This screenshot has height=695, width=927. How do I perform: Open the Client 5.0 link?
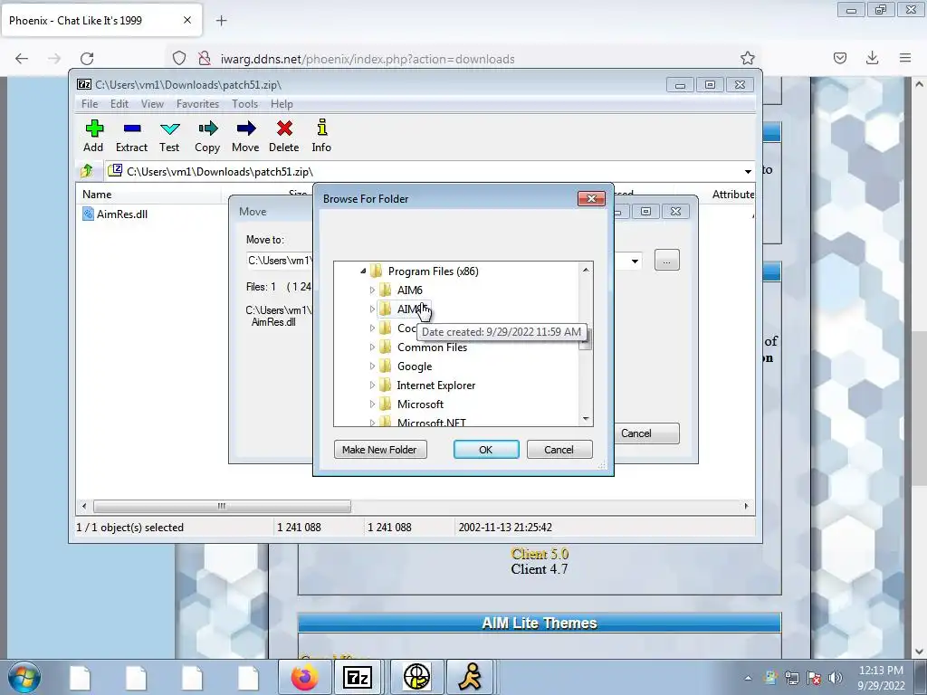tap(540, 554)
